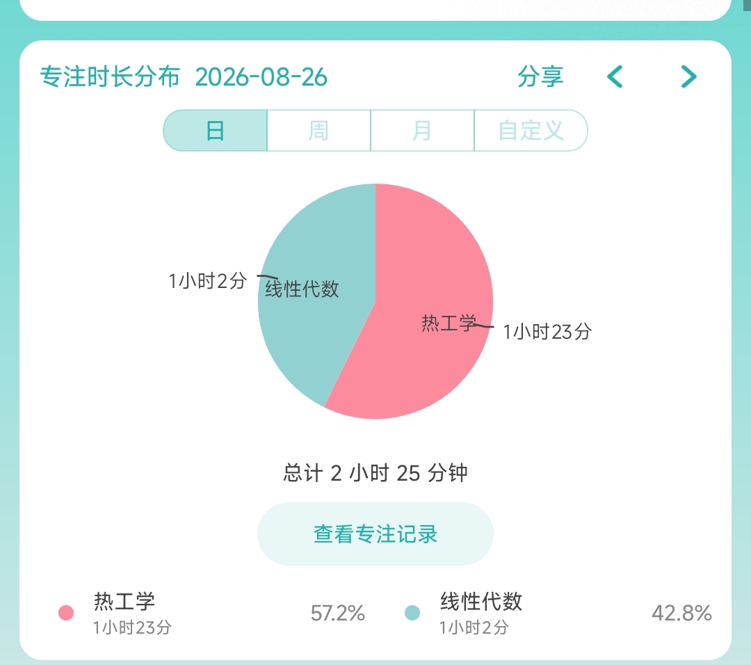This screenshot has width=751, height=665.
Task: Go to previous day with left chevron
Action: pos(615,77)
